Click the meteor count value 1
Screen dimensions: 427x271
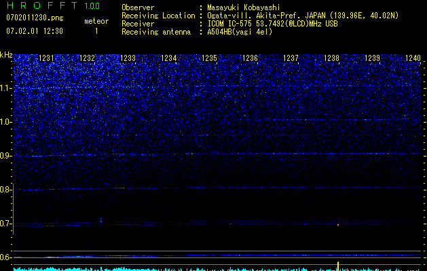point(96,31)
